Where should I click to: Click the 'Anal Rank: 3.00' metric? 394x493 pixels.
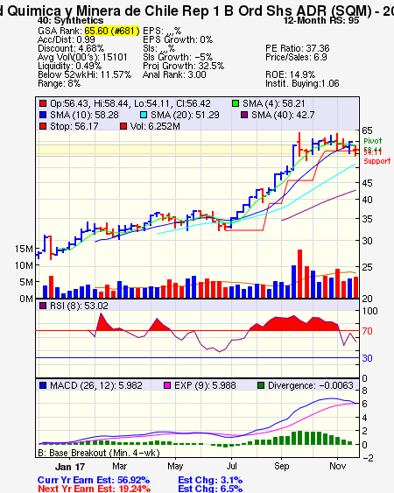(174, 74)
